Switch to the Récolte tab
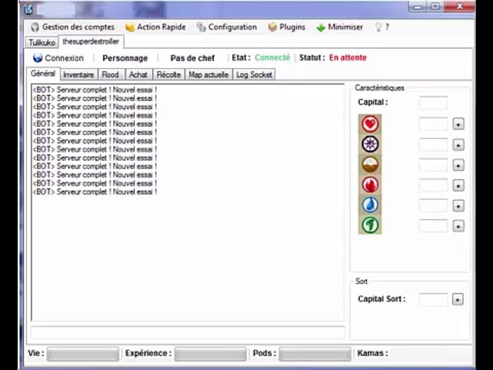The height and width of the screenshot is (370, 493). click(168, 75)
